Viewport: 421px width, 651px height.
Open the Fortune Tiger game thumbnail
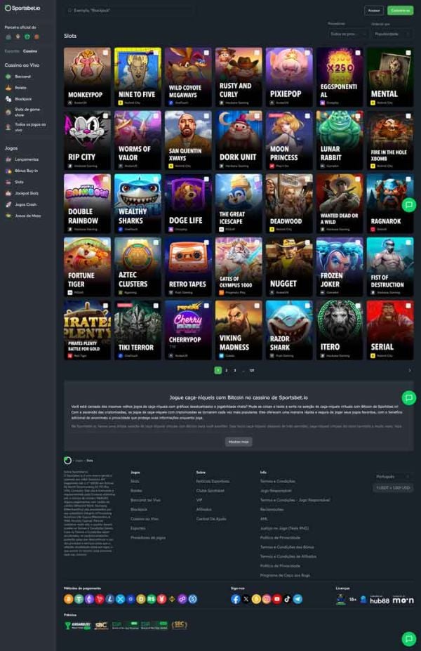tap(87, 267)
